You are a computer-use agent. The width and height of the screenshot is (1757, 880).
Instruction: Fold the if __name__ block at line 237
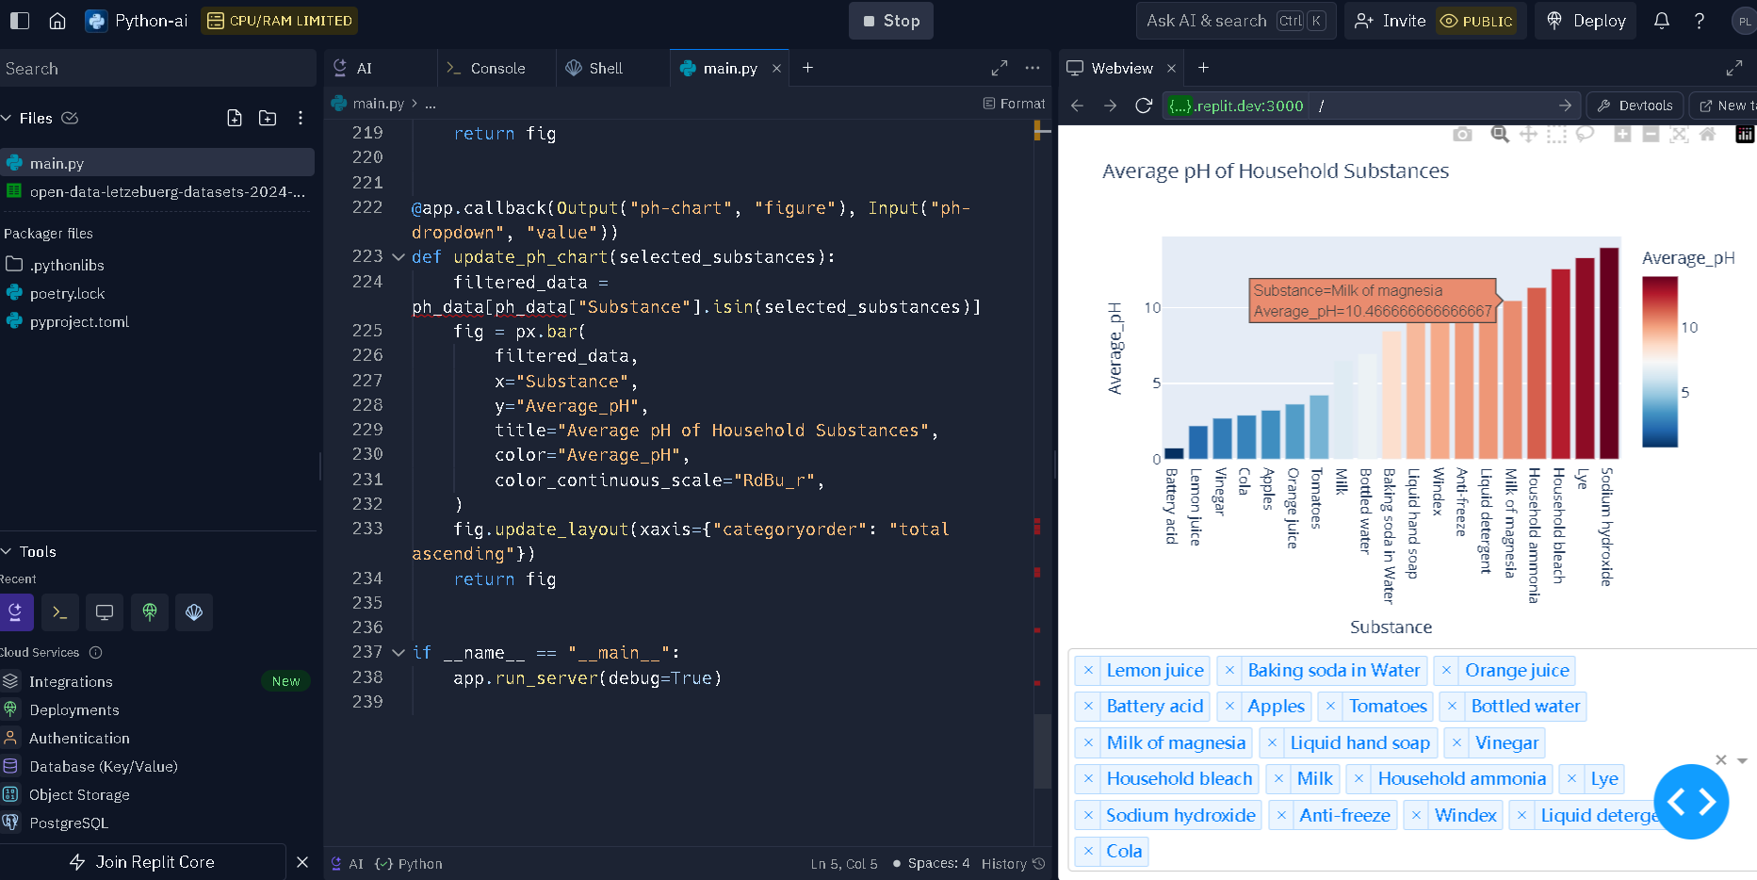(399, 652)
